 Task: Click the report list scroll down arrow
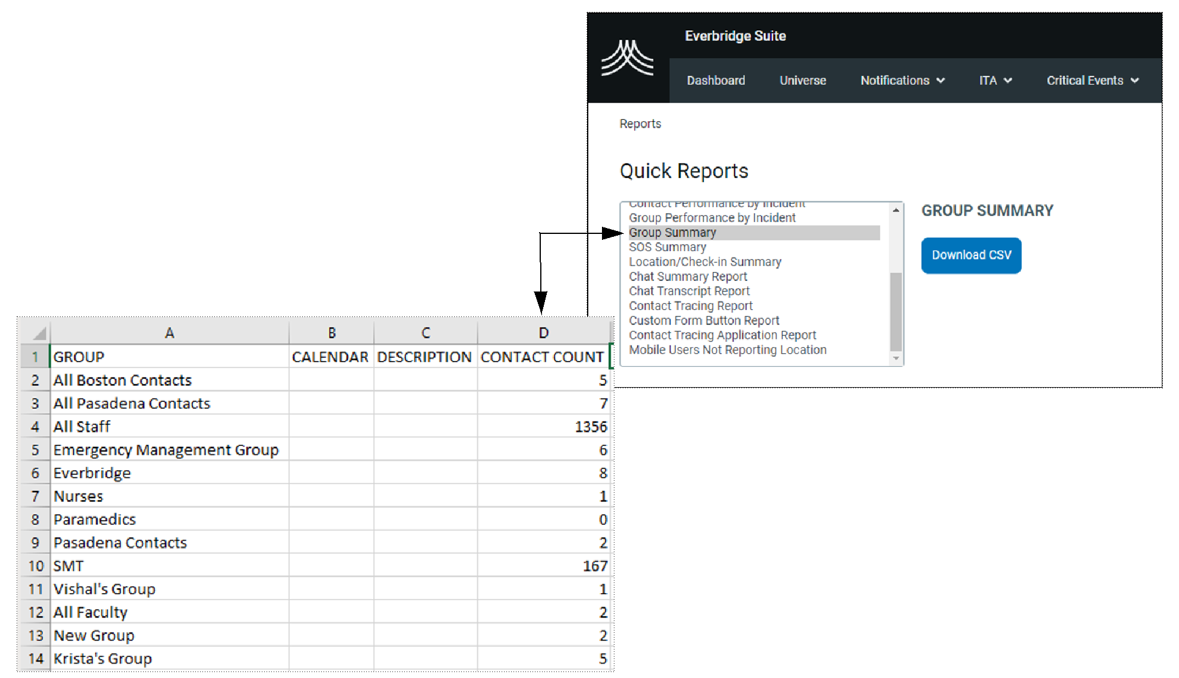coord(896,359)
